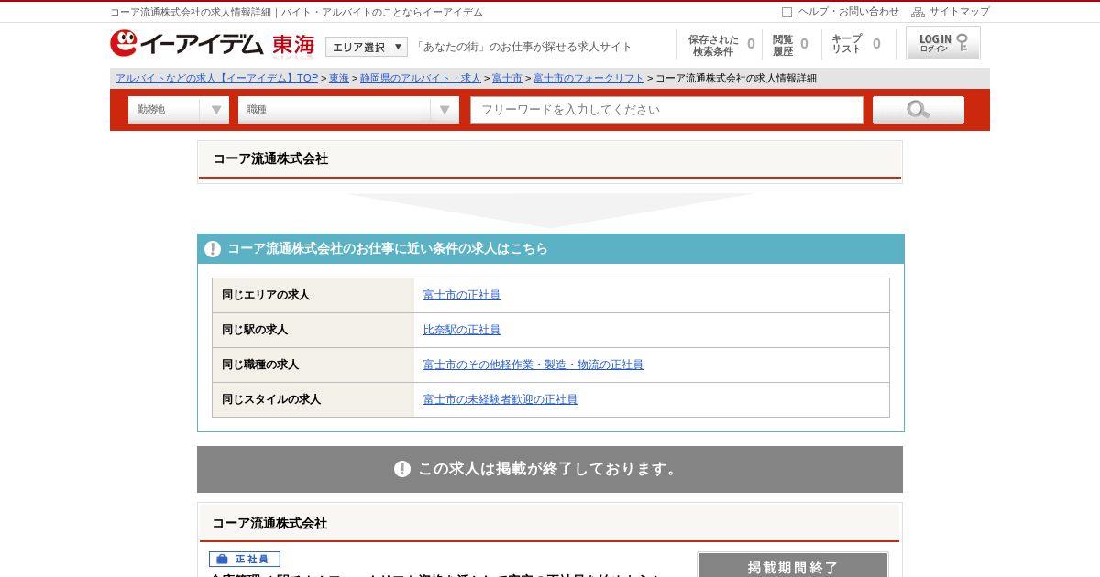Image resolution: width=1100 pixels, height=577 pixels.
Task: Open link 富士市の未経験者歓迎の正社員
Action: (500, 399)
